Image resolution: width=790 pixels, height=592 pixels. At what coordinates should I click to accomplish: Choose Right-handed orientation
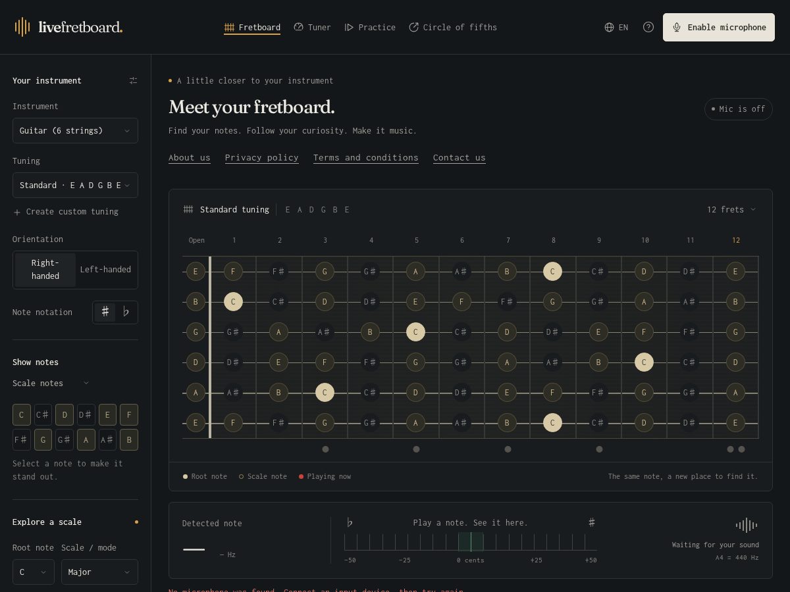point(45,270)
